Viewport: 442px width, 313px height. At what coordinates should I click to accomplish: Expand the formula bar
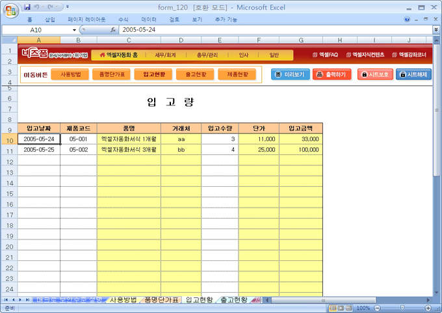tap(435, 30)
